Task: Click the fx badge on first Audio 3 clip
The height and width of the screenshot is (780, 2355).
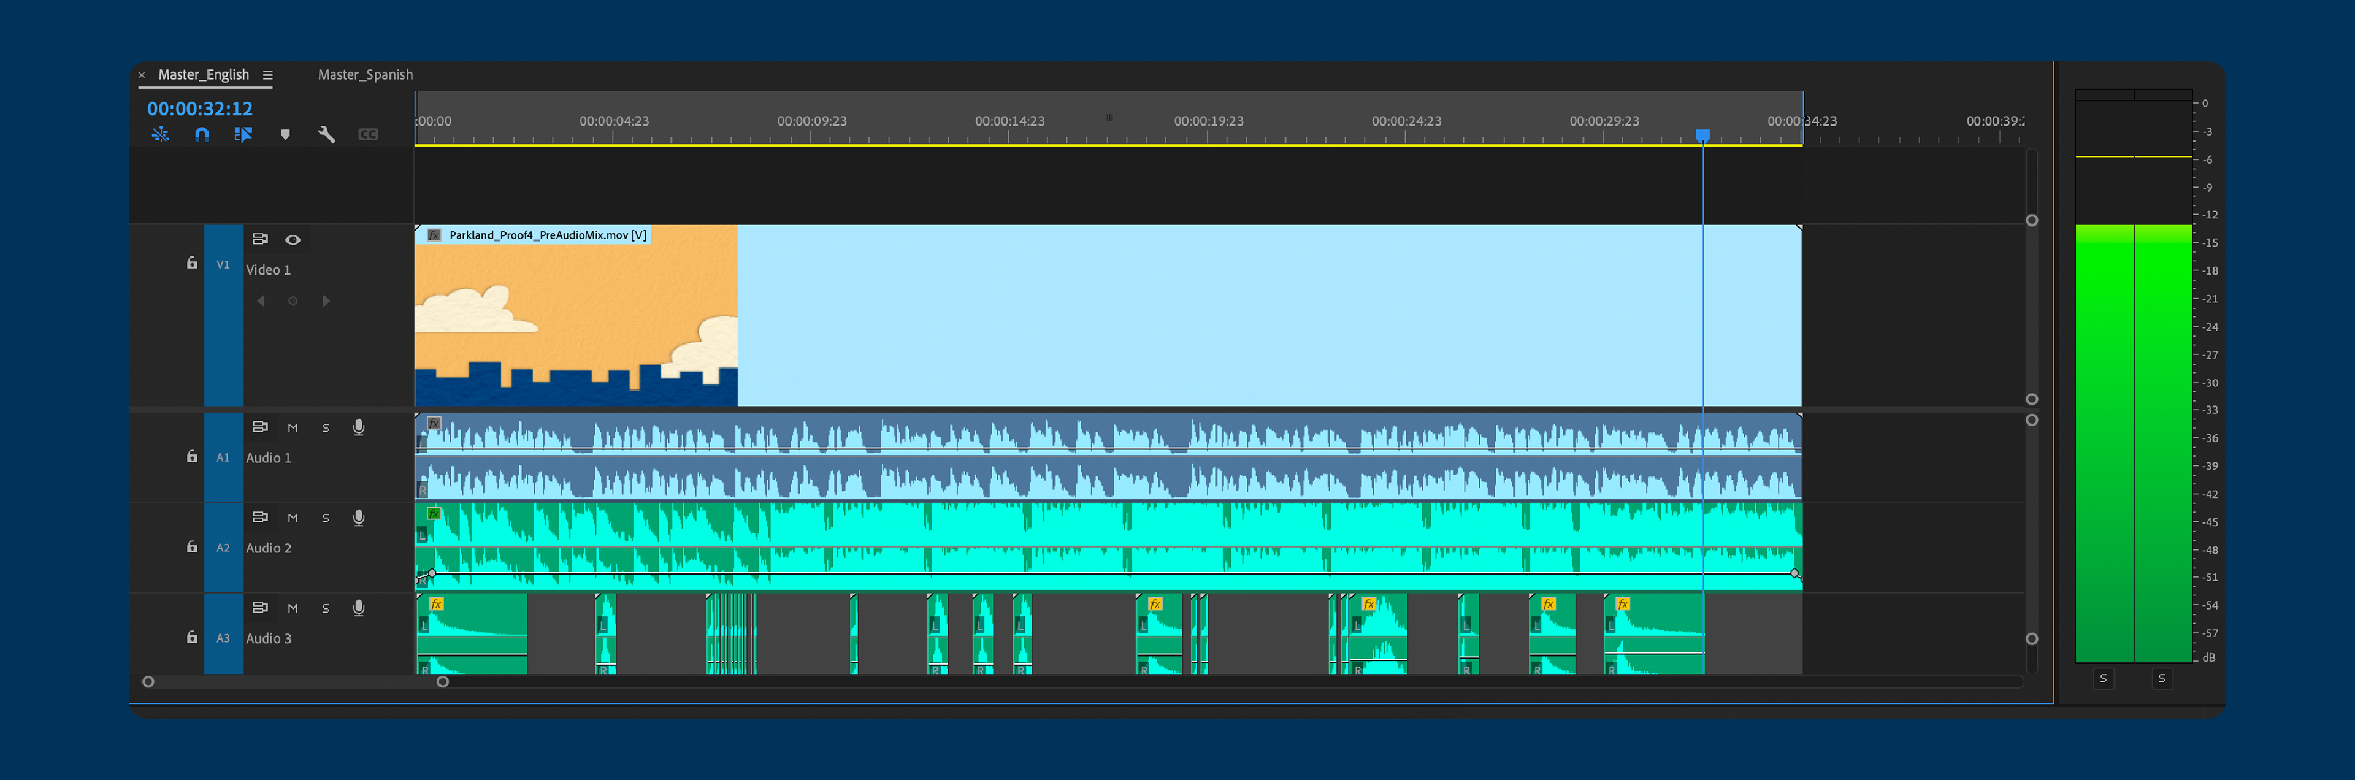Action: click(x=437, y=605)
